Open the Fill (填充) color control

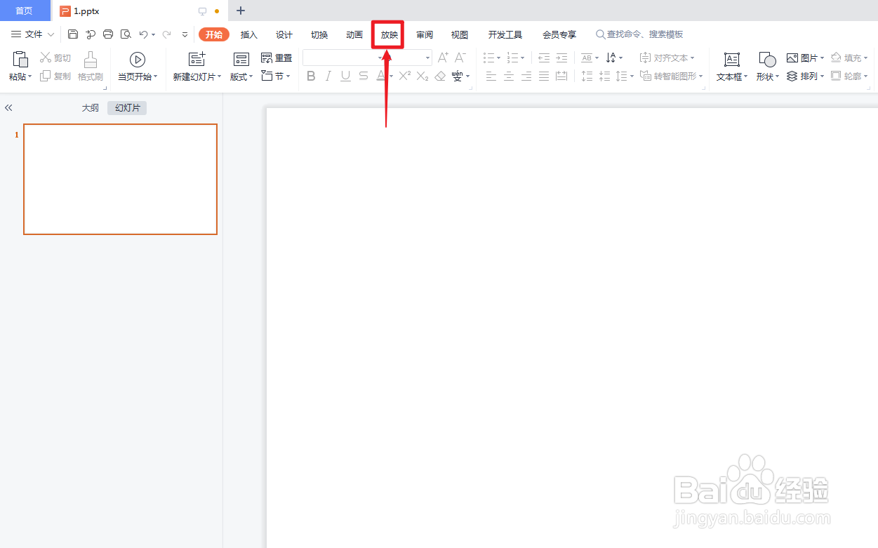(849, 58)
